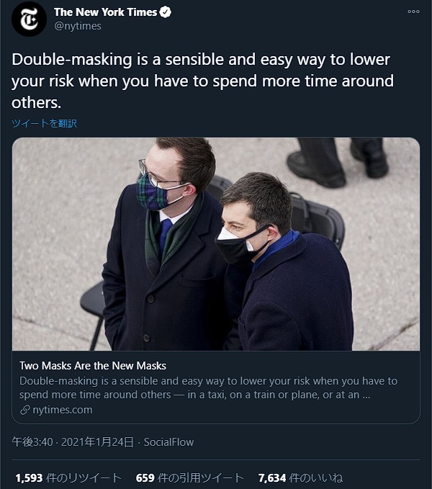Click the man in the plaid mask
Image resolution: width=432 pixels, height=489 pixels.
(162, 243)
